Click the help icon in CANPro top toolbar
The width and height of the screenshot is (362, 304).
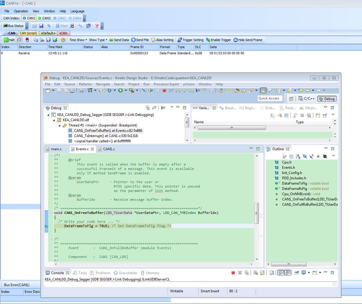pos(97,26)
